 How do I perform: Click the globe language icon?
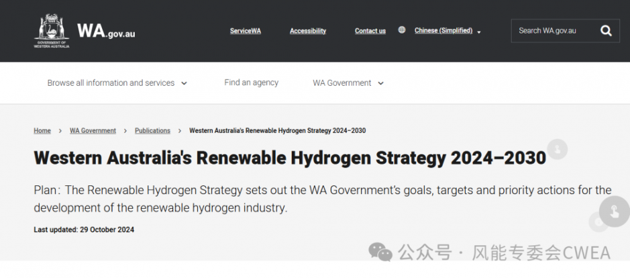pyautogui.click(x=402, y=30)
